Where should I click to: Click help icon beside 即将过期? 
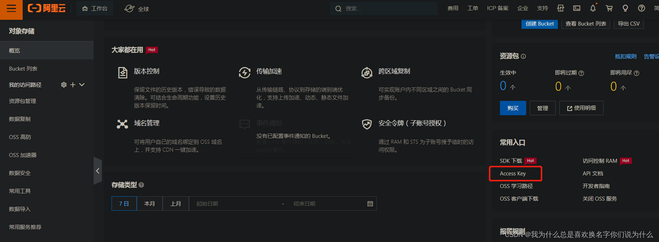581,73
